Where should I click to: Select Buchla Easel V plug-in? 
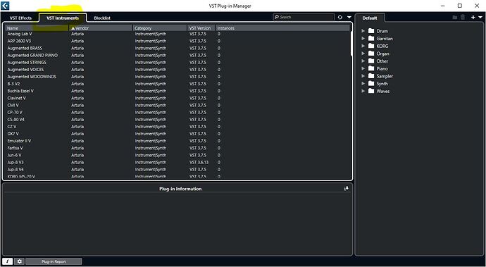point(177,91)
